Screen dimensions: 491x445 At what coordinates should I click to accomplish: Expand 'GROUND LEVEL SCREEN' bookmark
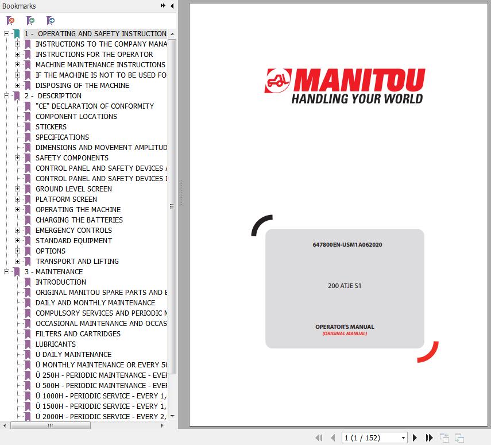click(x=18, y=189)
